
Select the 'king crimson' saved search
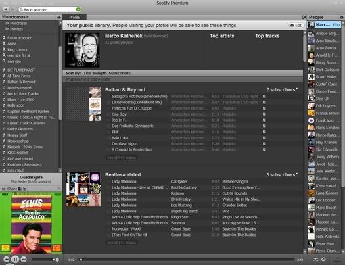tap(18, 49)
